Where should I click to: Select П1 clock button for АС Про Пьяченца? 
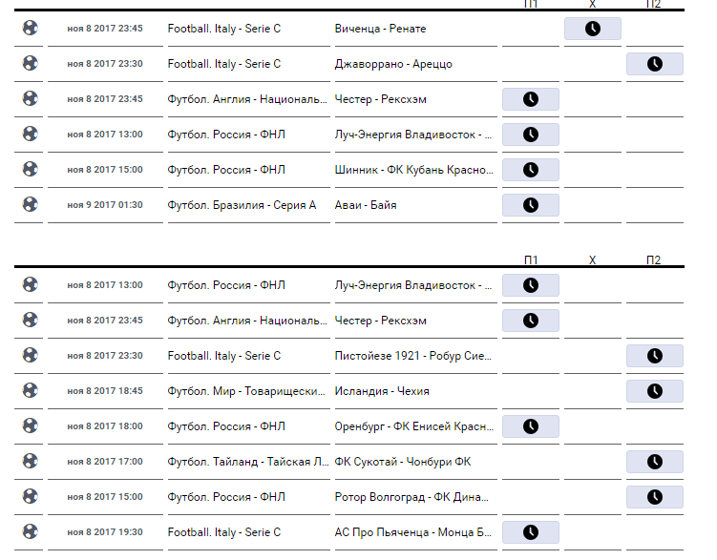(530, 532)
